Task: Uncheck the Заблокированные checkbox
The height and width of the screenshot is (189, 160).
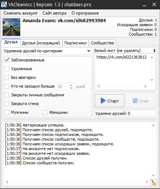Action: click(x=7, y=60)
